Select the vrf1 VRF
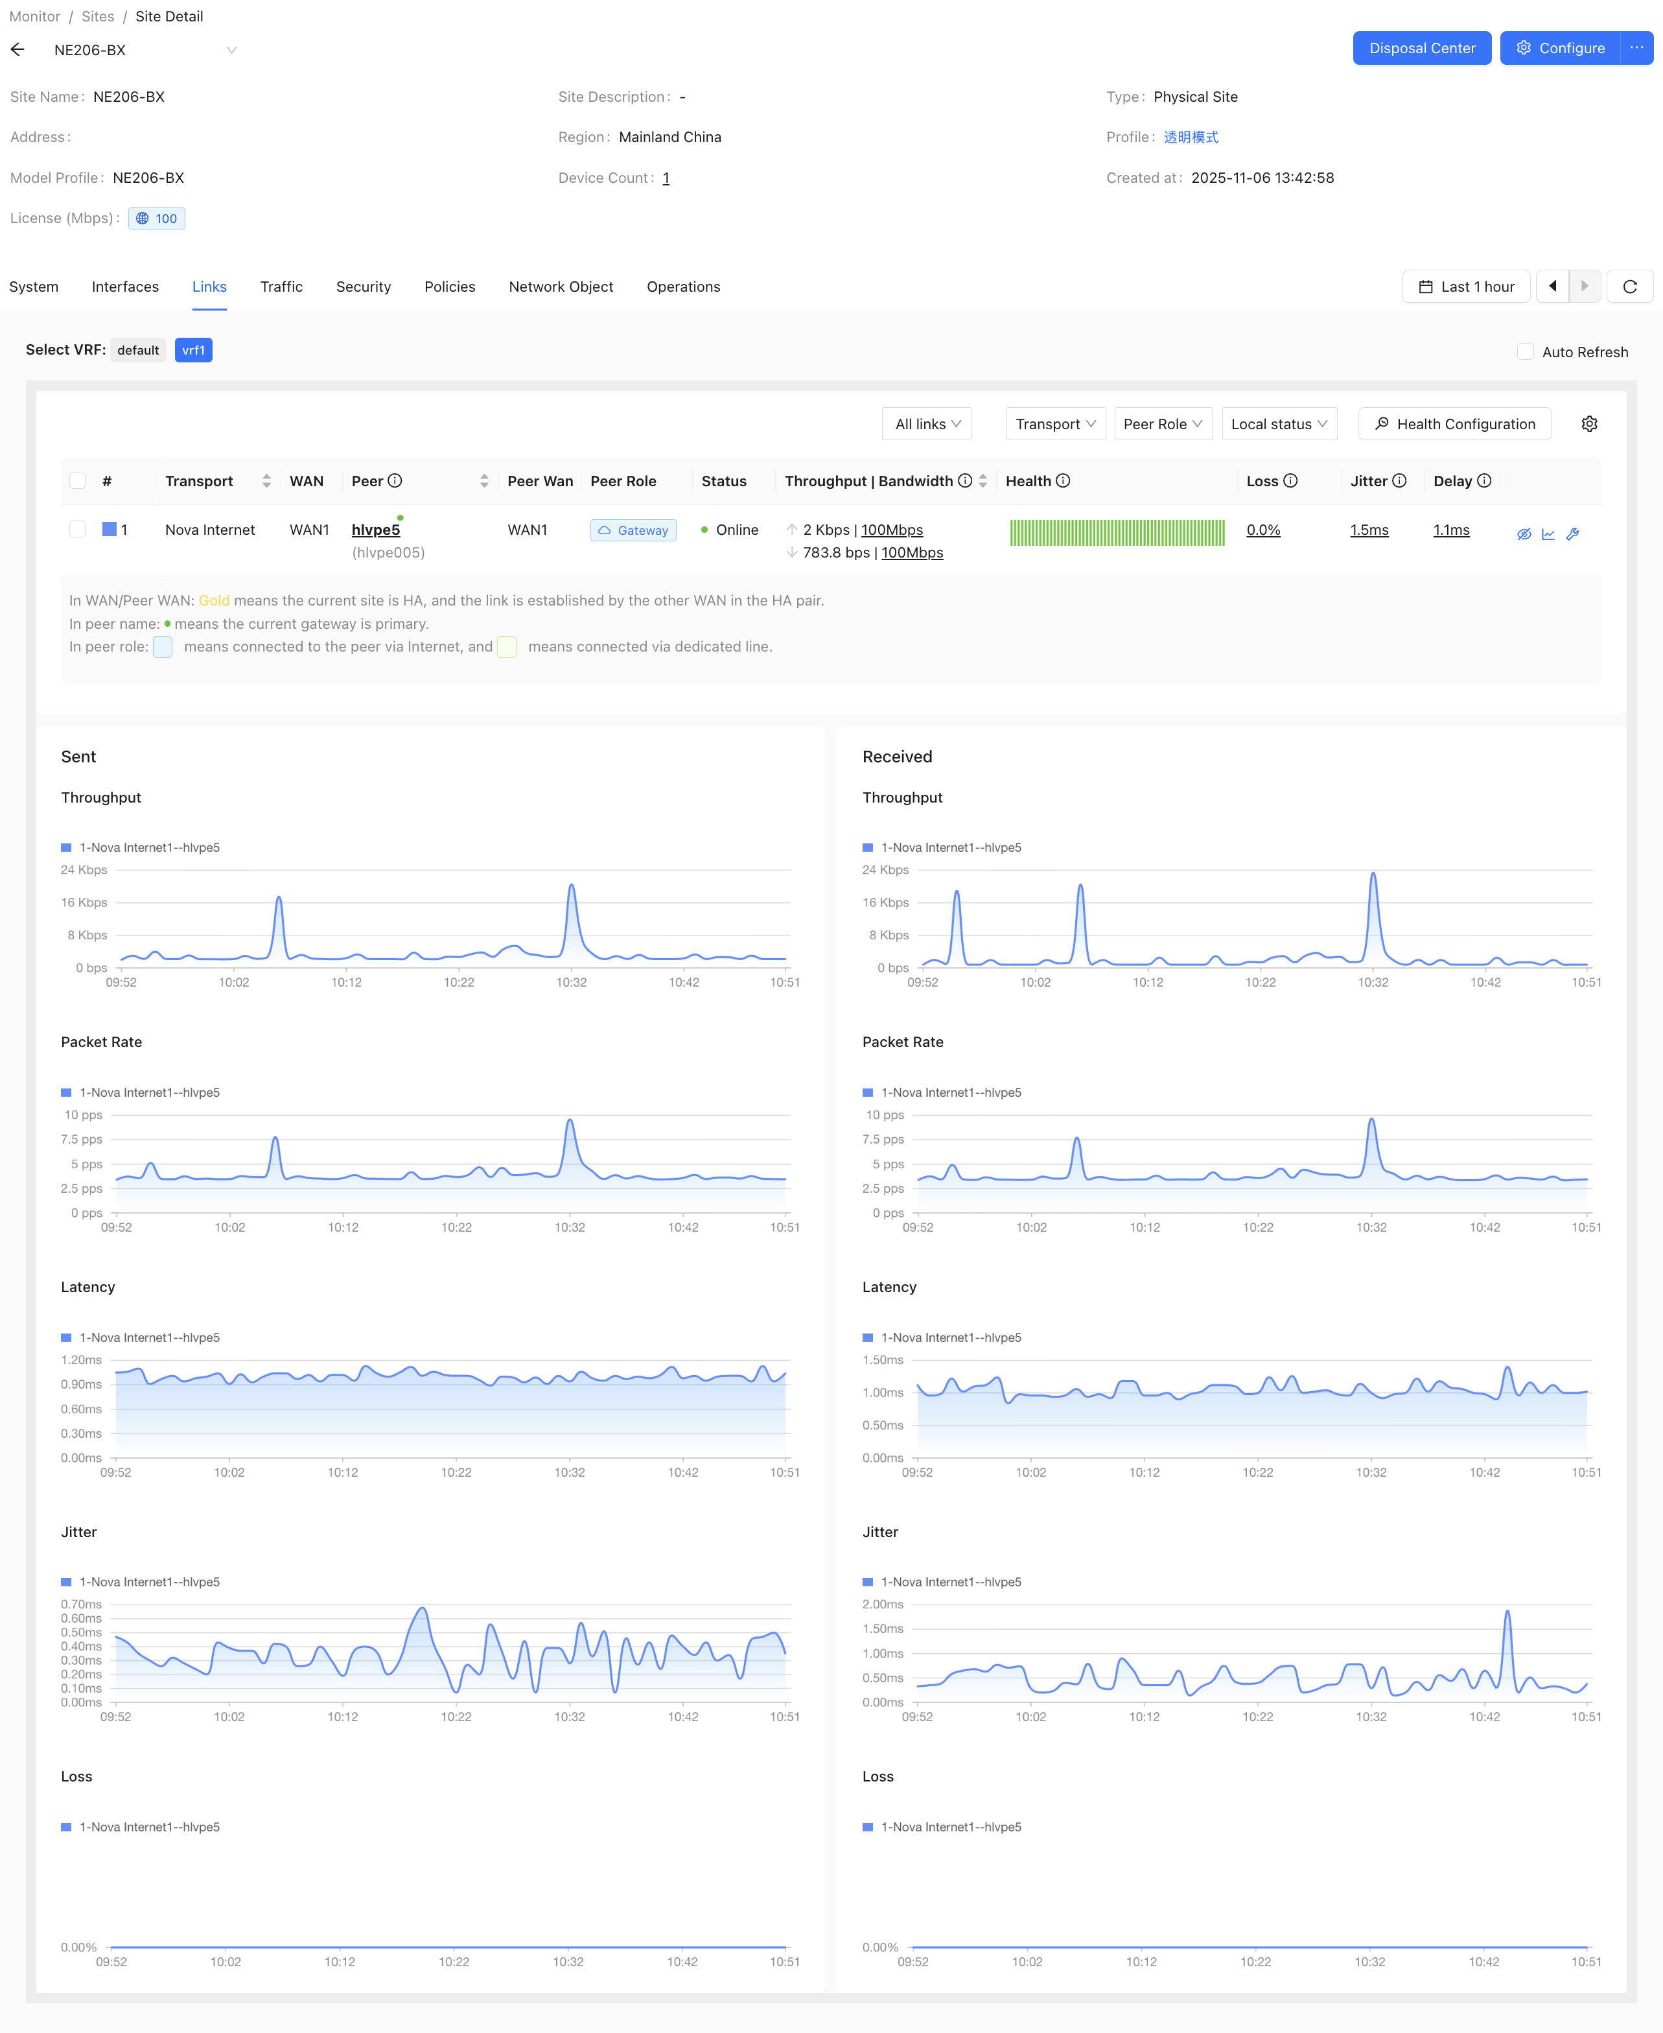This screenshot has width=1663, height=2033. (x=194, y=351)
